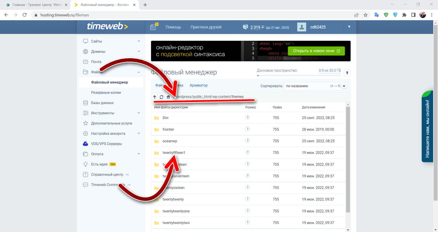Open a new browser tab
The height and width of the screenshot is (232, 438).
pyautogui.click(x=145, y=5)
